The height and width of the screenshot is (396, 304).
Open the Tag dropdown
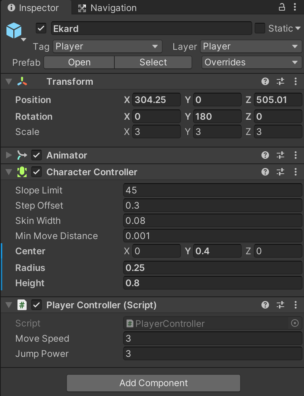[107, 46]
